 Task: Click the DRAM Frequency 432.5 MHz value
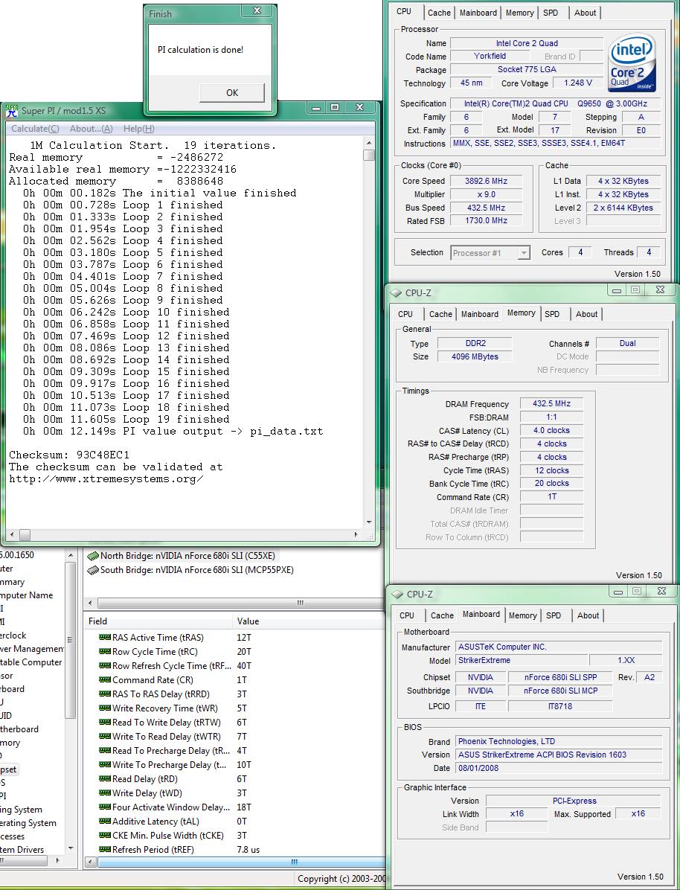tap(551, 403)
